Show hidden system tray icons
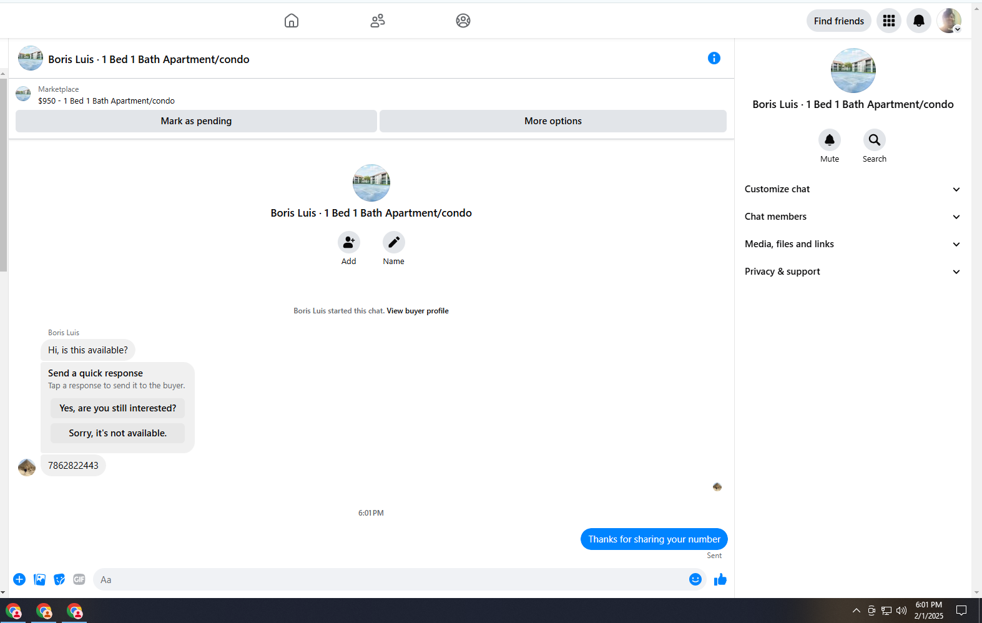This screenshot has height=623, width=982. (x=857, y=611)
